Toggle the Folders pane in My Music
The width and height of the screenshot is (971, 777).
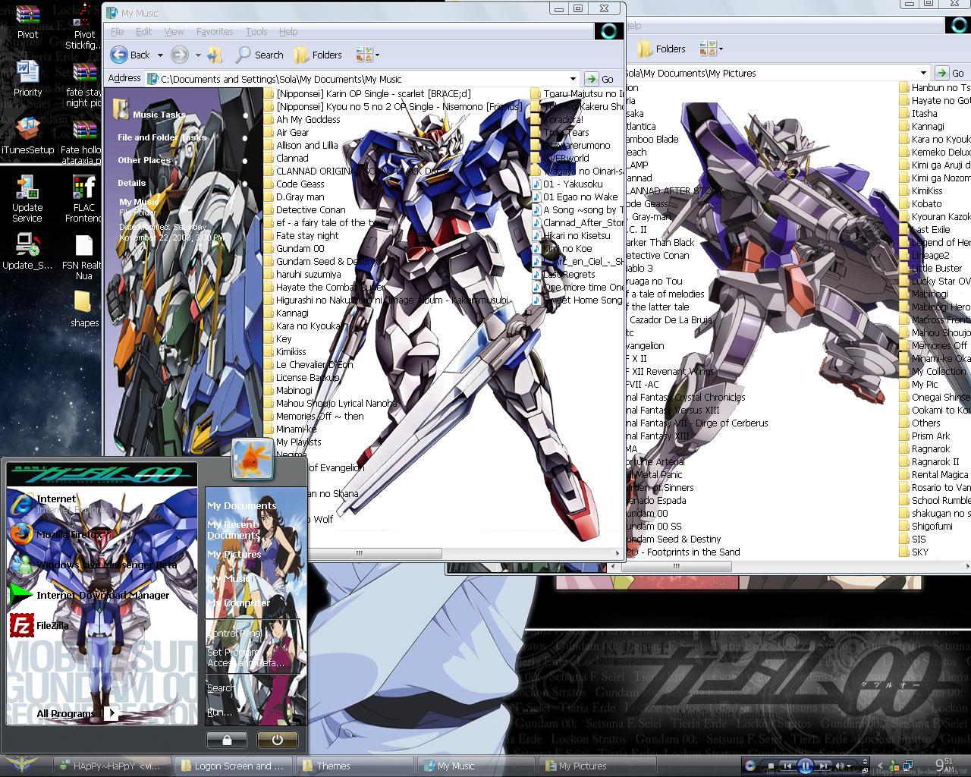pos(318,55)
